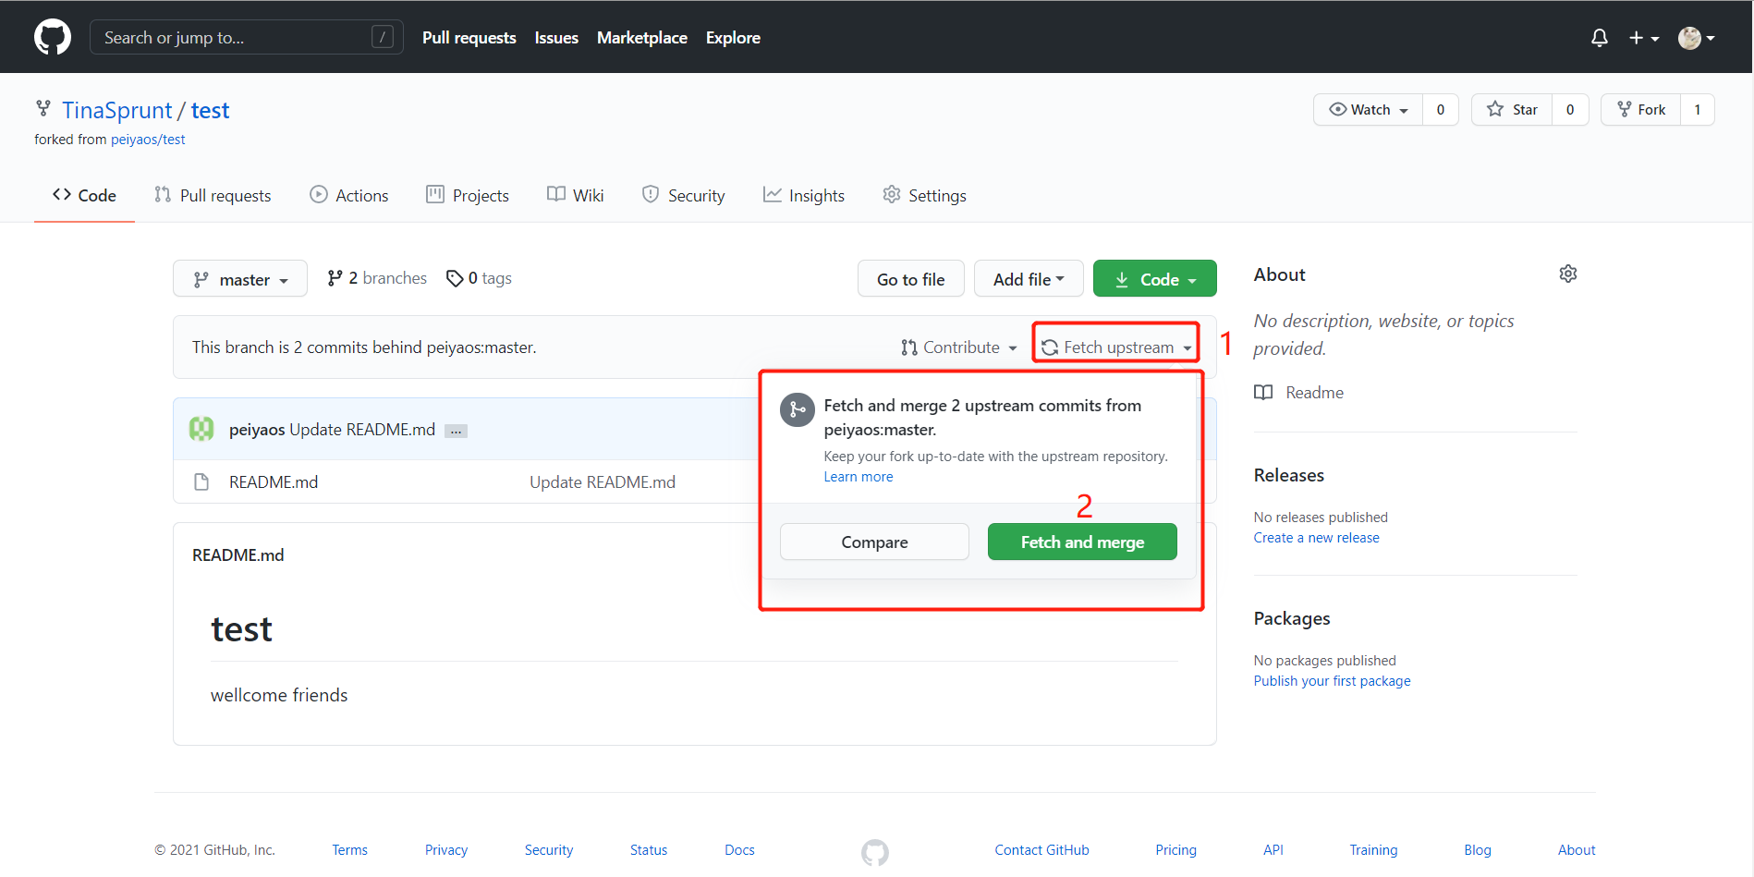This screenshot has height=877, width=1754.
Task: Click Explore in the top navigation
Action: [x=733, y=38]
